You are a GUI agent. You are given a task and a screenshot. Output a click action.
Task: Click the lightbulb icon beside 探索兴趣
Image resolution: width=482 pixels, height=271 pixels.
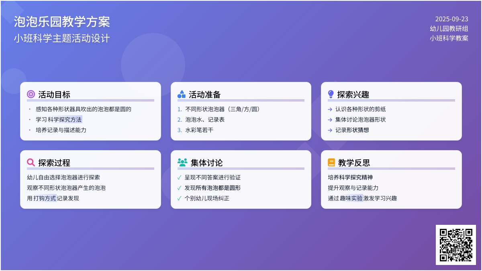tap(331, 94)
